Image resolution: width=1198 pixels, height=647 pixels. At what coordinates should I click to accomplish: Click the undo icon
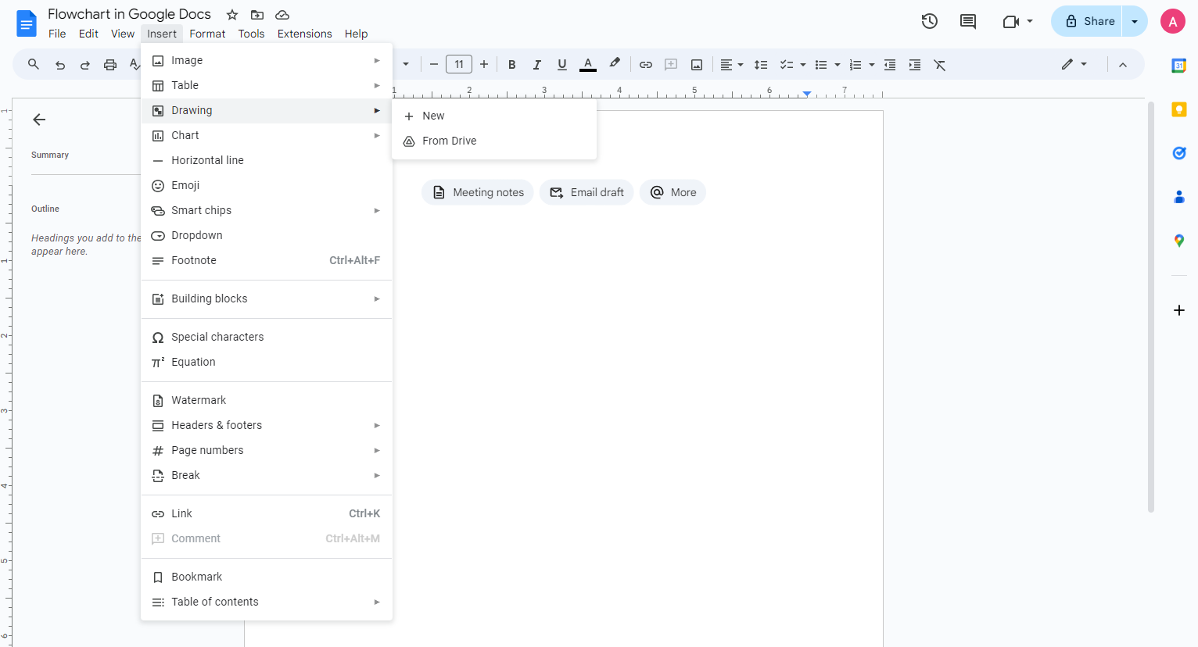pyautogui.click(x=59, y=64)
